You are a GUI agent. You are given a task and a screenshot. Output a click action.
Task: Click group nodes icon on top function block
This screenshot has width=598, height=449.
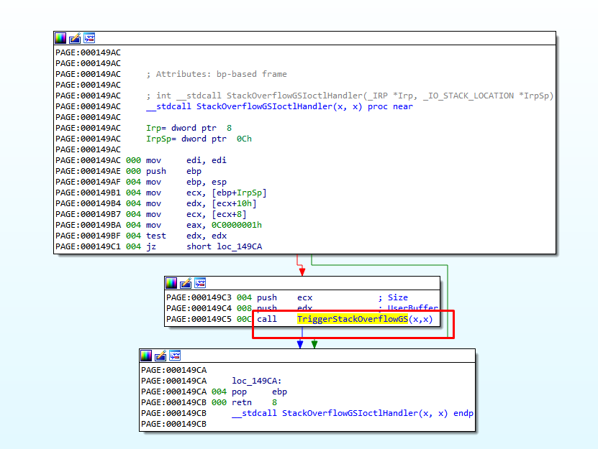click(x=89, y=37)
